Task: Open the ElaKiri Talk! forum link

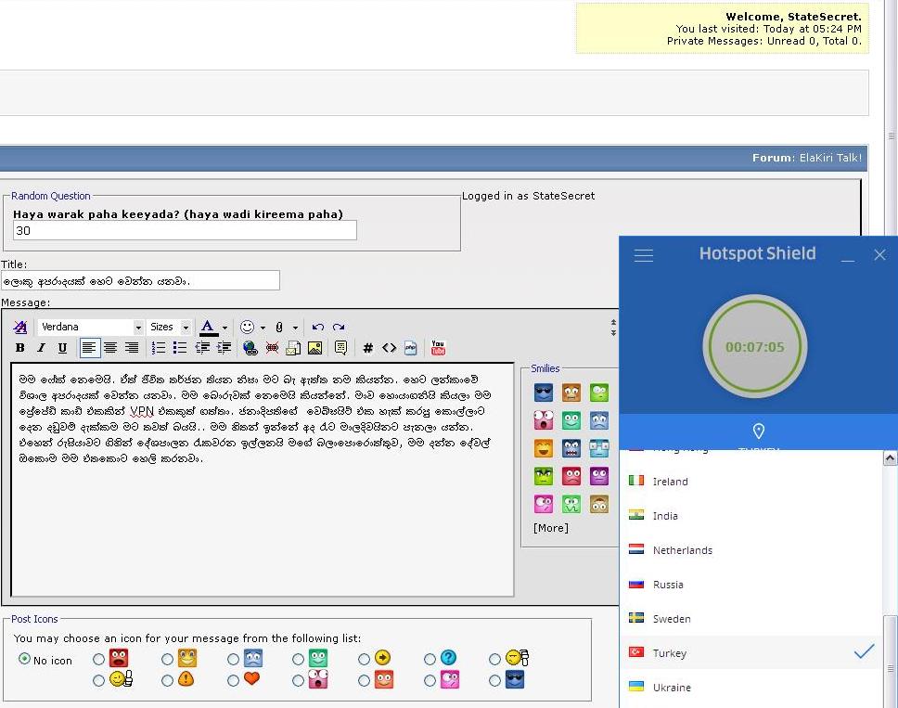Action: click(x=830, y=158)
